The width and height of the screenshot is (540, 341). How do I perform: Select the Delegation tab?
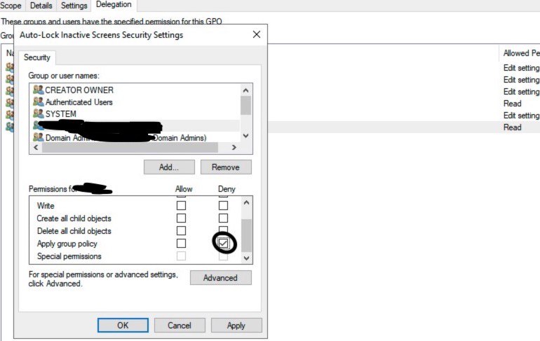pyautogui.click(x=114, y=4)
